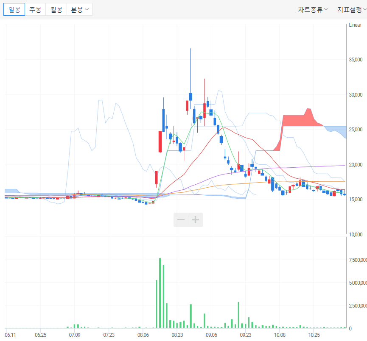Click the 10.08 date axis label

point(280,335)
